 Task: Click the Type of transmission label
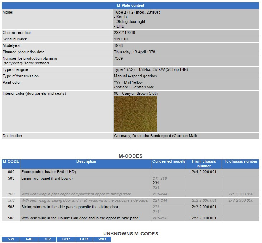point(20,76)
